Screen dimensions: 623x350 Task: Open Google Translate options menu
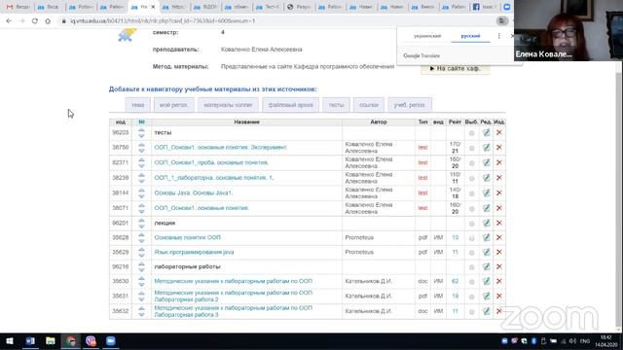(x=499, y=36)
